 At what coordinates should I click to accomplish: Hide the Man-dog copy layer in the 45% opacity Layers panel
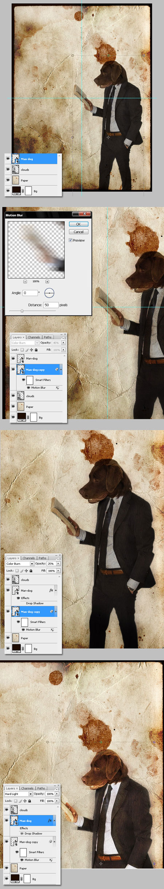tap(13, 369)
